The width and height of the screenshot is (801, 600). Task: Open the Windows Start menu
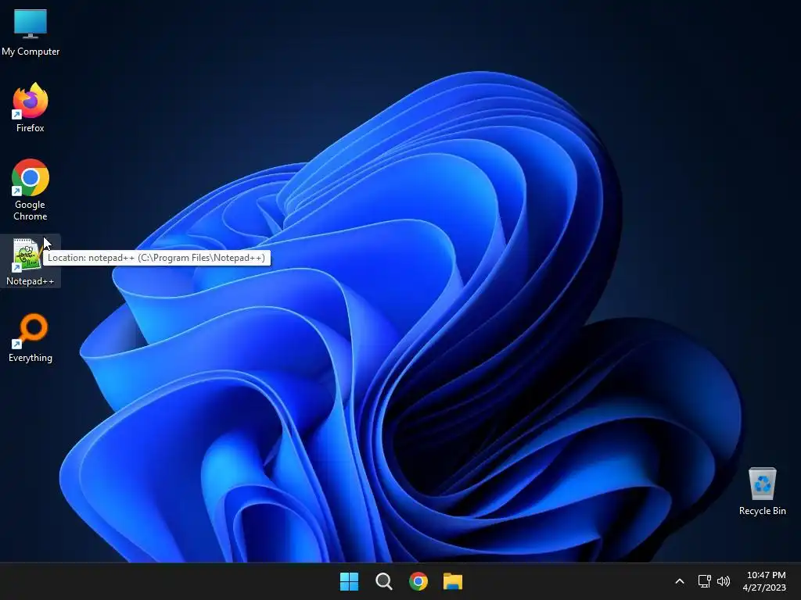coord(350,581)
